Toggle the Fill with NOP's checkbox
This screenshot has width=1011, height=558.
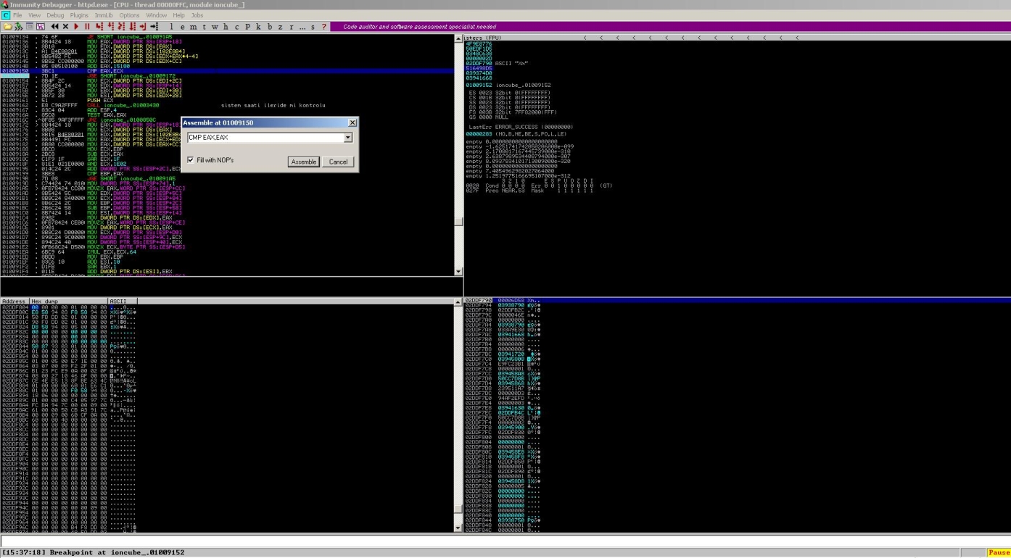(x=191, y=160)
